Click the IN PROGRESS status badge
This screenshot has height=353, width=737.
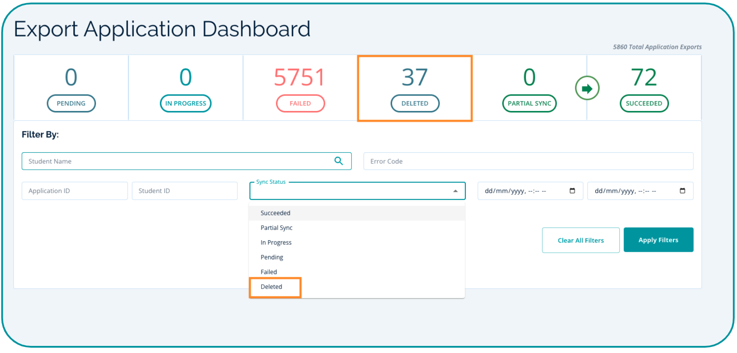[x=185, y=103]
